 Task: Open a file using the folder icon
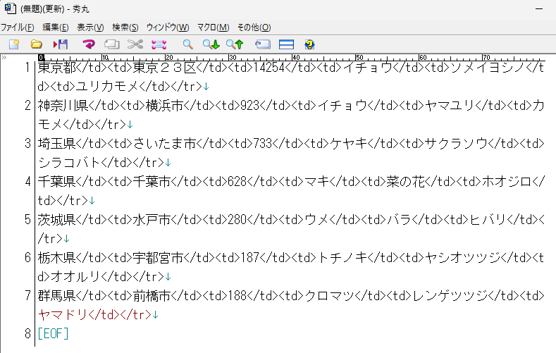pyautogui.click(x=36, y=44)
